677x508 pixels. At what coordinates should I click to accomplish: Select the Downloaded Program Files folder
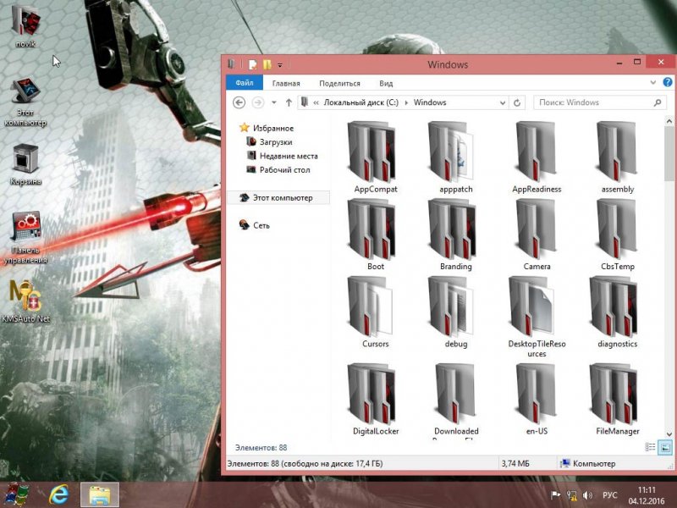(455, 400)
